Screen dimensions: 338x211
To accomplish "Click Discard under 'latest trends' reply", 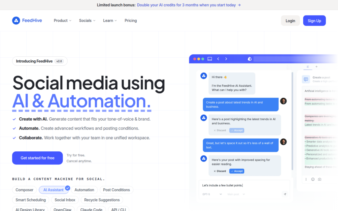I will pyautogui.click(x=220, y=130).
